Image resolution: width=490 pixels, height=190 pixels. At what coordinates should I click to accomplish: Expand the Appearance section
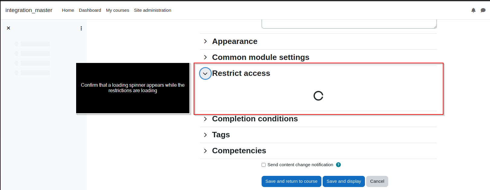click(x=205, y=41)
